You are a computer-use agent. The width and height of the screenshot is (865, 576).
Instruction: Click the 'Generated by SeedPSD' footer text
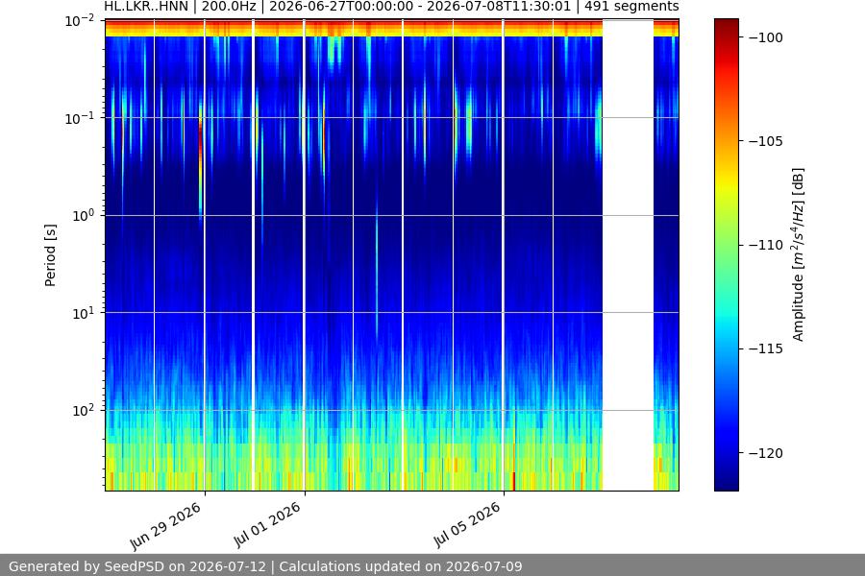pyautogui.click(x=137, y=566)
